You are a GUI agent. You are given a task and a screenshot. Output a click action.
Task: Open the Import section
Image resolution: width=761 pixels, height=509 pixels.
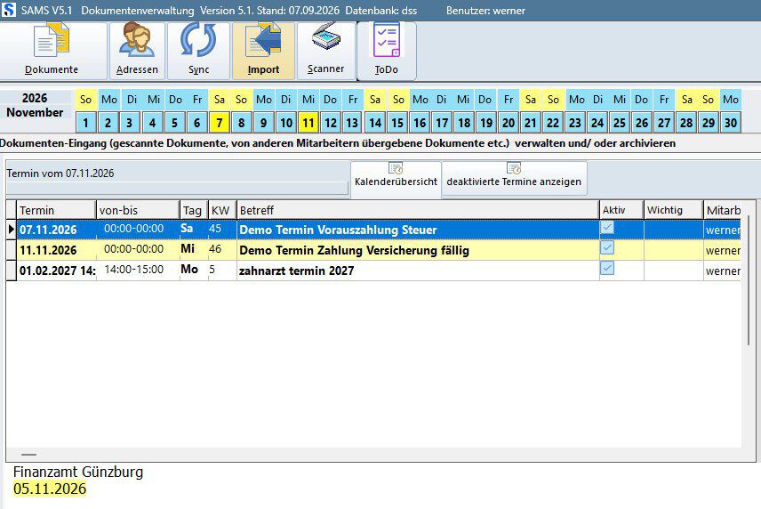coord(263,51)
